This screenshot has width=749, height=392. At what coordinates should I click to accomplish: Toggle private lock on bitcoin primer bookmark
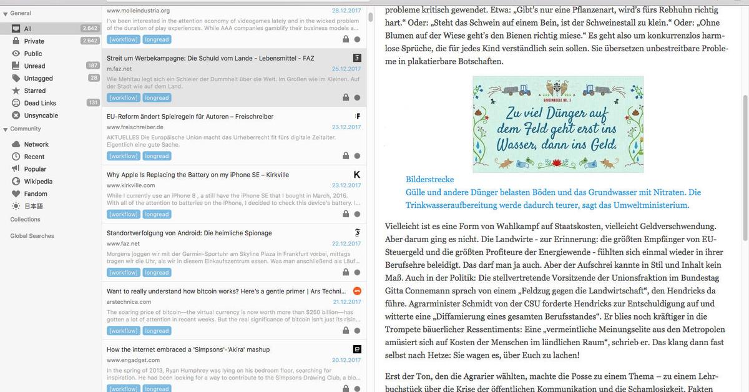(346, 330)
